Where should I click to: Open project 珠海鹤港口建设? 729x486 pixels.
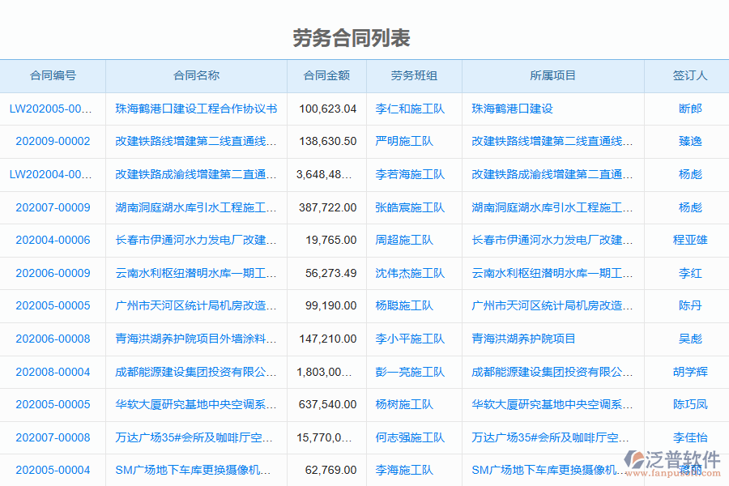coord(510,109)
